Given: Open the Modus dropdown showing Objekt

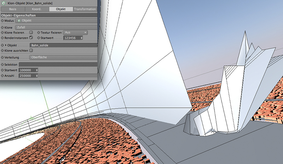Looking at the screenshot, I should (56, 20).
